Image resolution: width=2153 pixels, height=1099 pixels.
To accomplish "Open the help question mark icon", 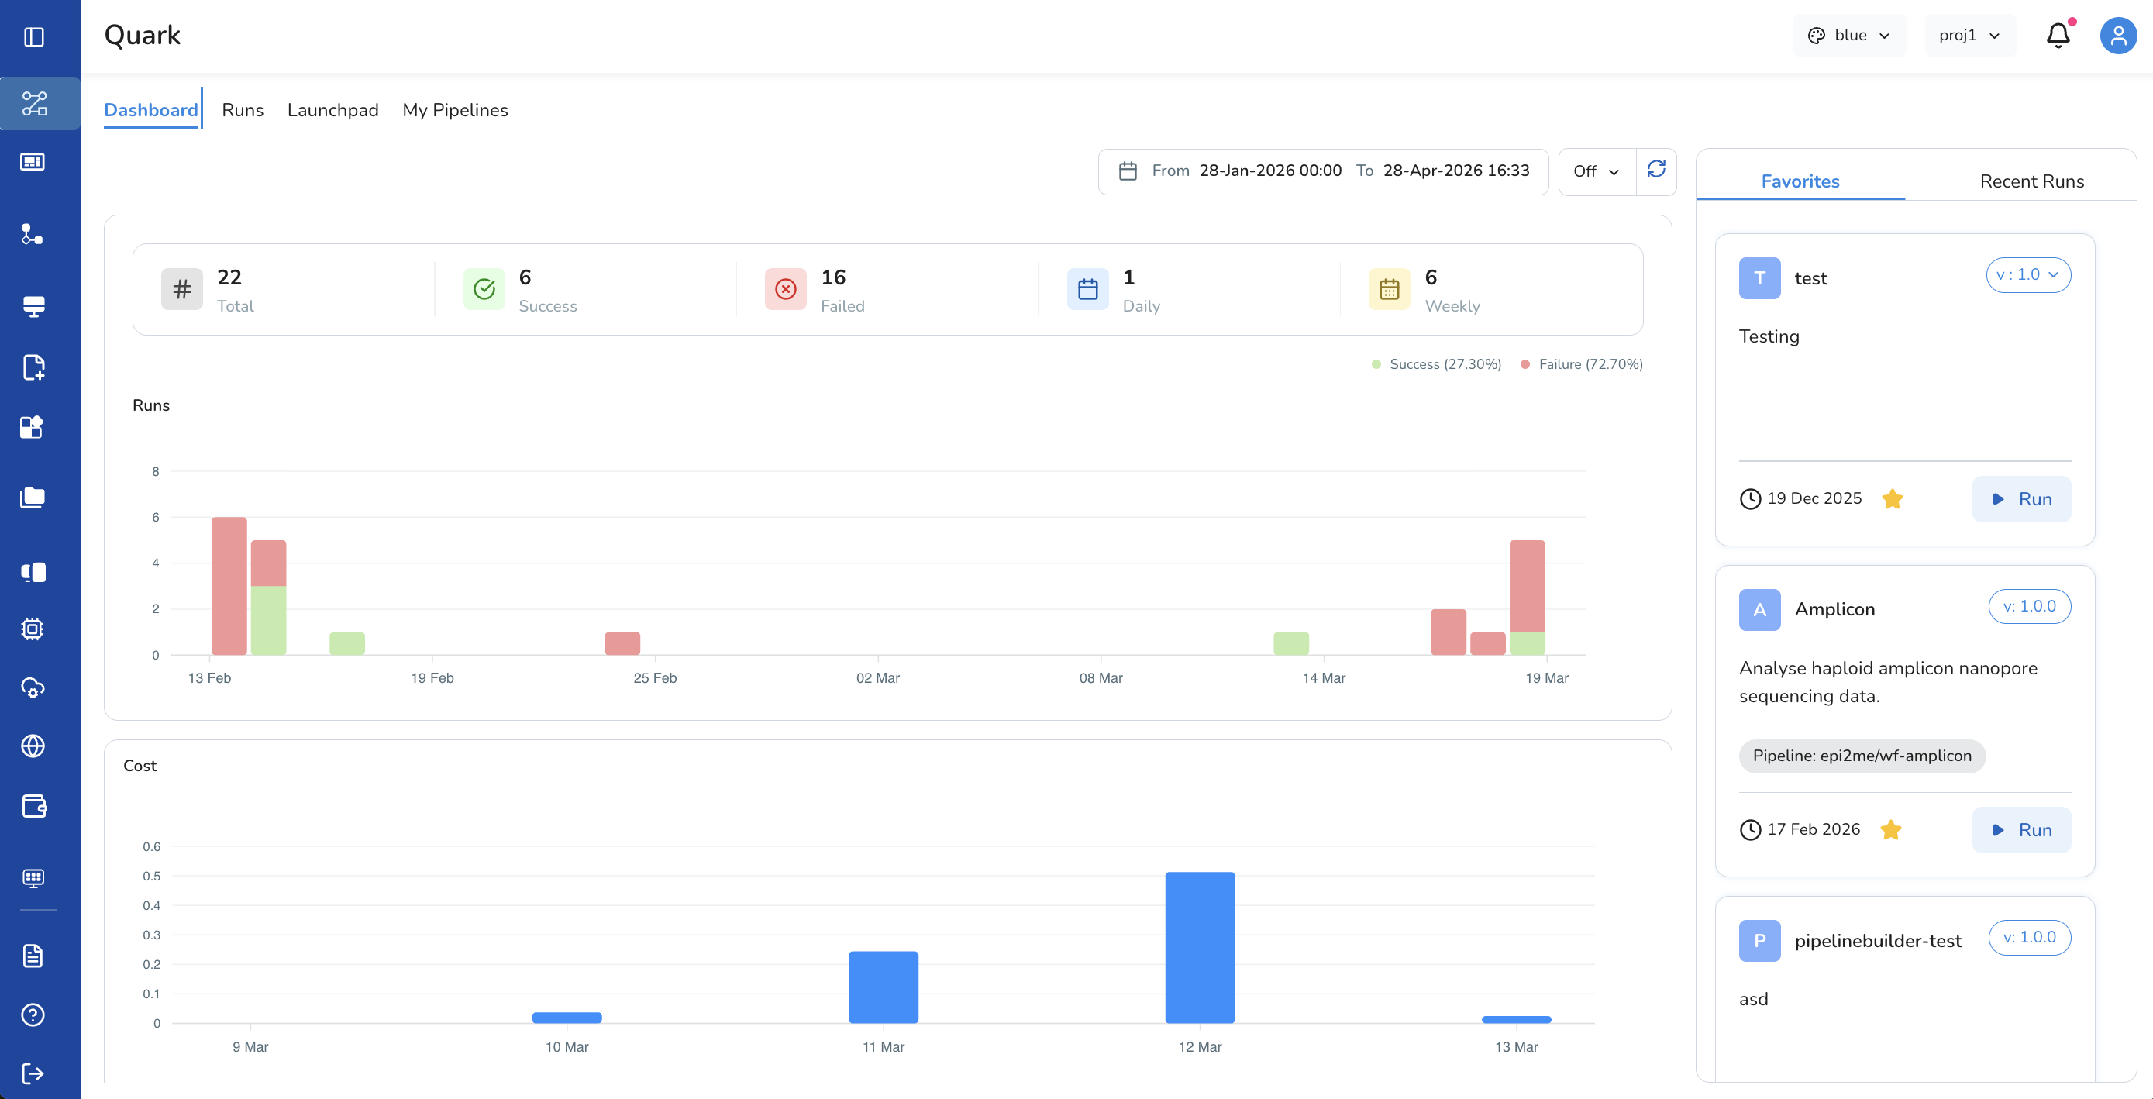I will [33, 1015].
